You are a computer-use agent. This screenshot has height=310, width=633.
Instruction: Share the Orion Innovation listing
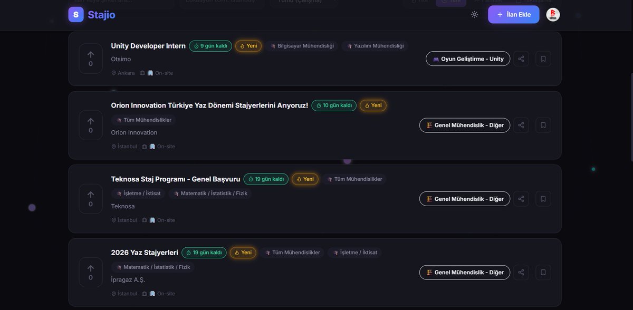coord(521,125)
